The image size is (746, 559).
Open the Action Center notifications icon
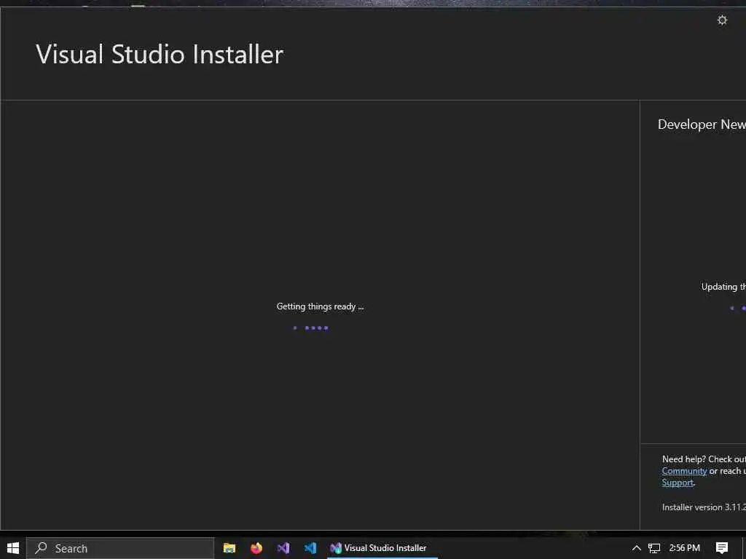(x=722, y=548)
